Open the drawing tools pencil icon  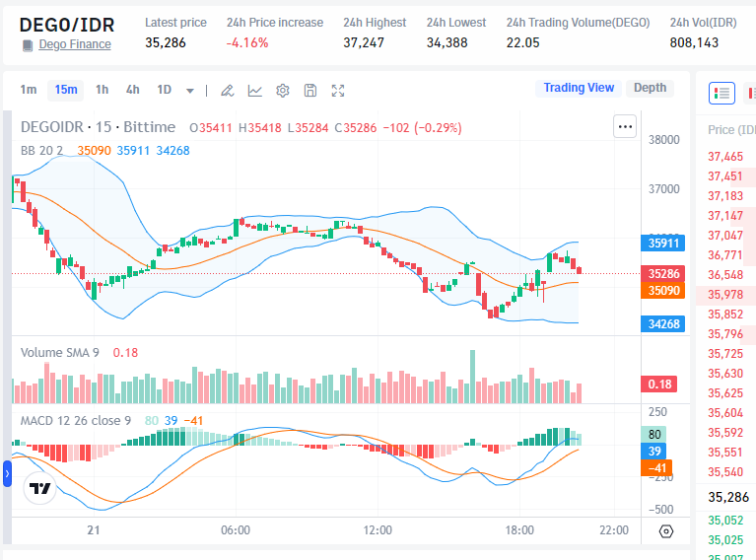[227, 90]
